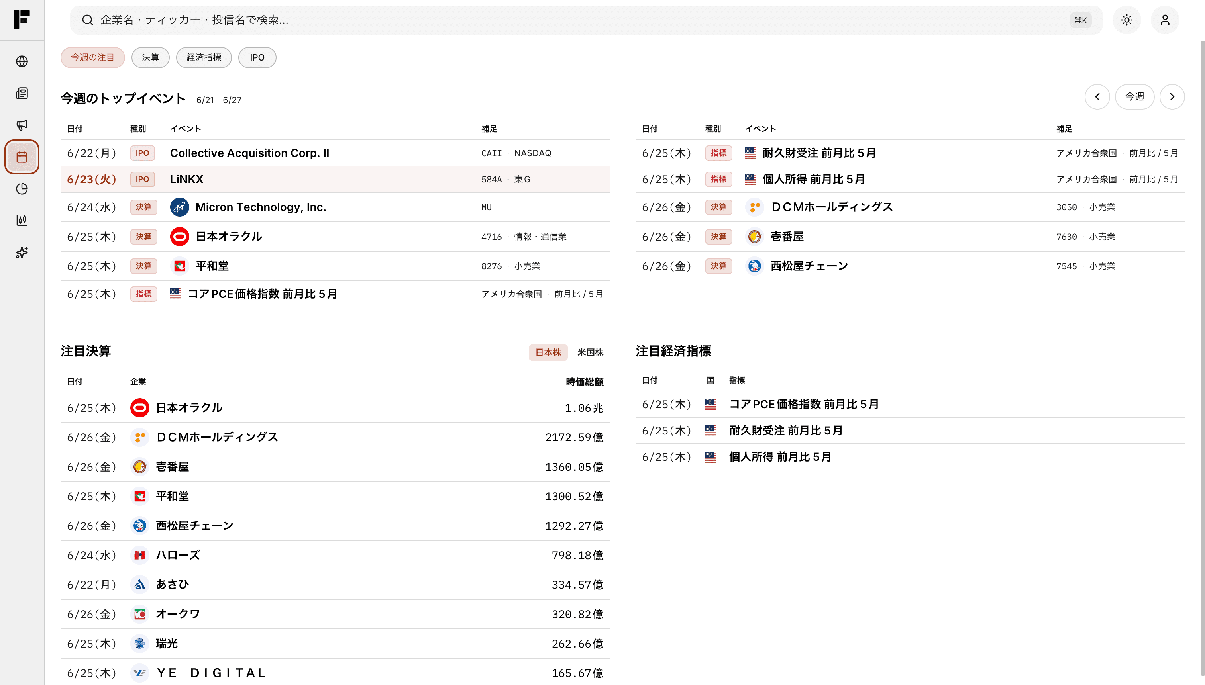Open Collective Acquisition Corp. II IPO event
This screenshot has height=685, width=1205.
[335, 153]
